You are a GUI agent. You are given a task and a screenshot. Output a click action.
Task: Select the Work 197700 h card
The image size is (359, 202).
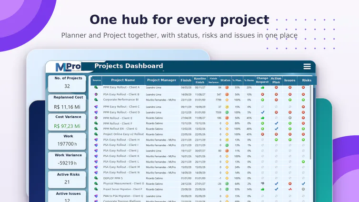click(67, 141)
